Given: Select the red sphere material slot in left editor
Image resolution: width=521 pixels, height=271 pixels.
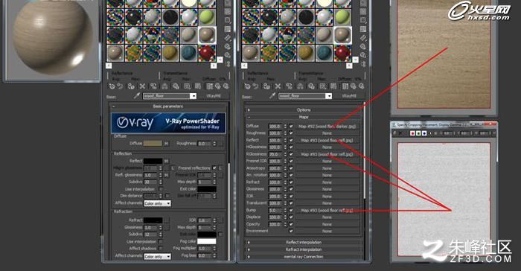Looking at the screenshot, I should pos(207,53).
